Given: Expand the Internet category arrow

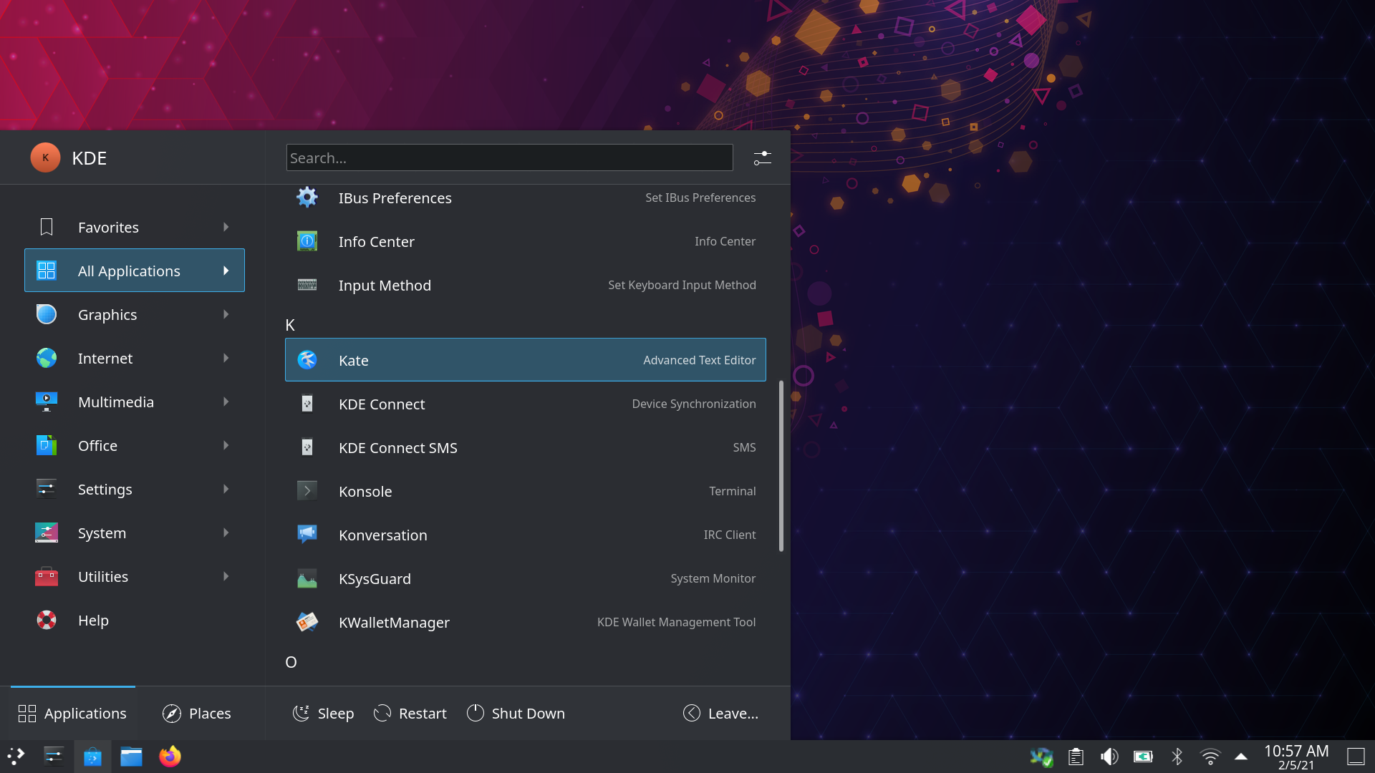Looking at the screenshot, I should (226, 358).
